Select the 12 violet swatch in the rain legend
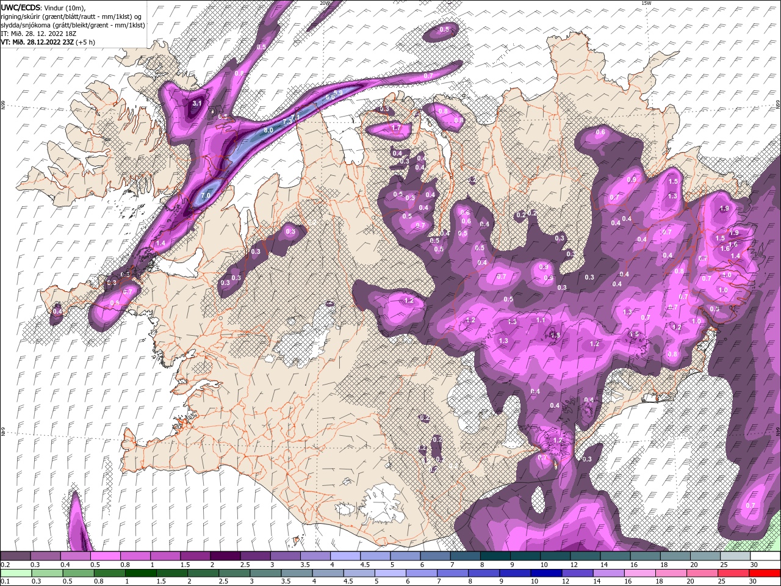This screenshot has width=781, height=586. 577,573
